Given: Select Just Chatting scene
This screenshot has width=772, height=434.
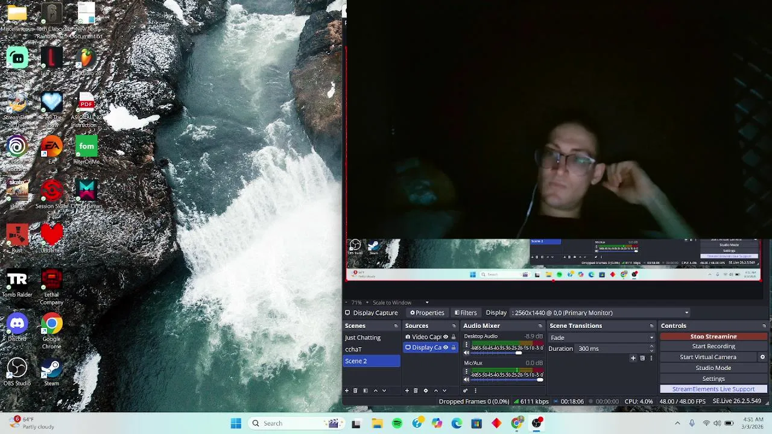Looking at the screenshot, I should click(x=371, y=338).
